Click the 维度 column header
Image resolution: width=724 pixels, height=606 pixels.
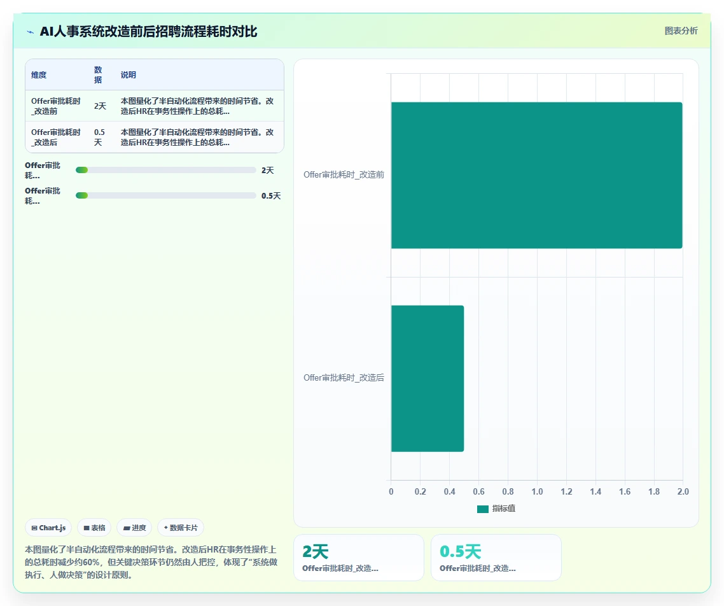(x=39, y=75)
